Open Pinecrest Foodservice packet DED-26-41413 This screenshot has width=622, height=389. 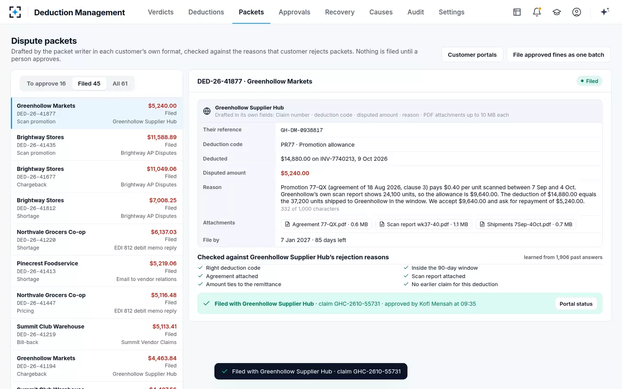pos(97,271)
